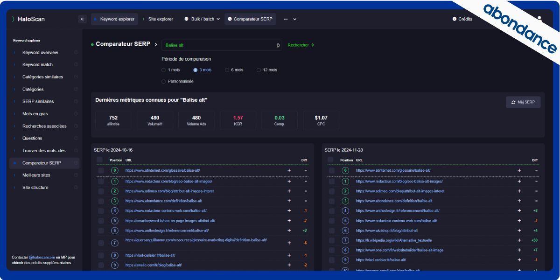Click plus icon for atinternet.com row in 2024-10-16 SERP

(x=289, y=170)
